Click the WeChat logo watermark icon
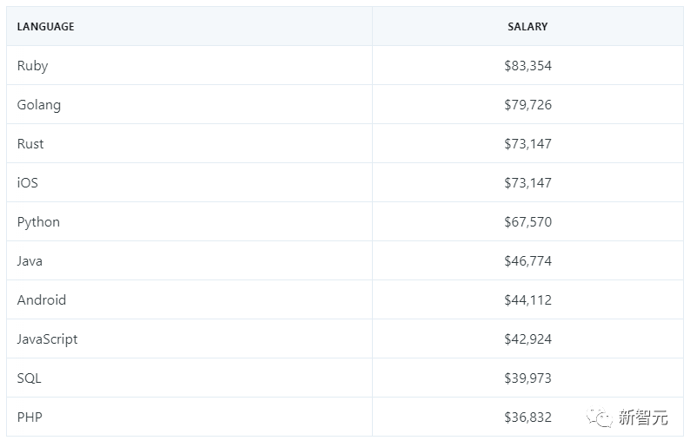Image resolution: width=690 pixels, height=447 pixels. coord(600,418)
